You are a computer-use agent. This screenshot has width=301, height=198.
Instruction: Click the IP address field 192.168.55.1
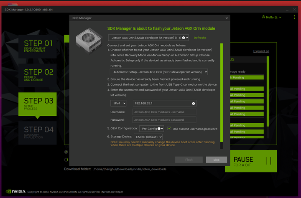pyautogui.click(x=165, y=103)
